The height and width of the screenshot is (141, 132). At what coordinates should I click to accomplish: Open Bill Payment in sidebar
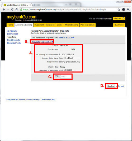click(x=12, y=34)
